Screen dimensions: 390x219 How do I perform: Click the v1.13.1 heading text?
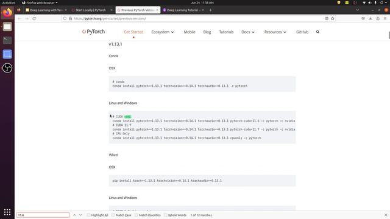115,44
